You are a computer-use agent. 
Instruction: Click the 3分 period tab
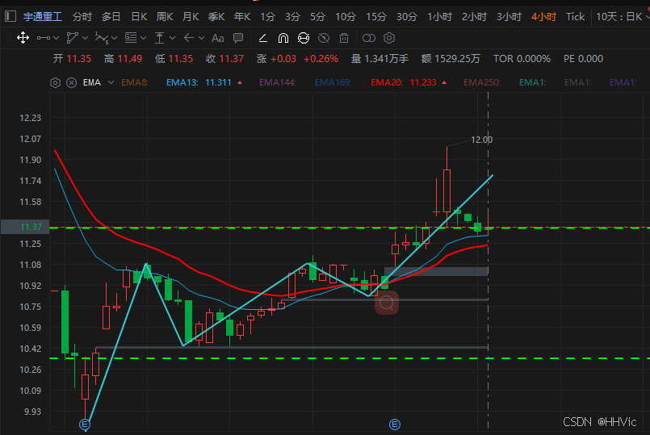pos(292,17)
